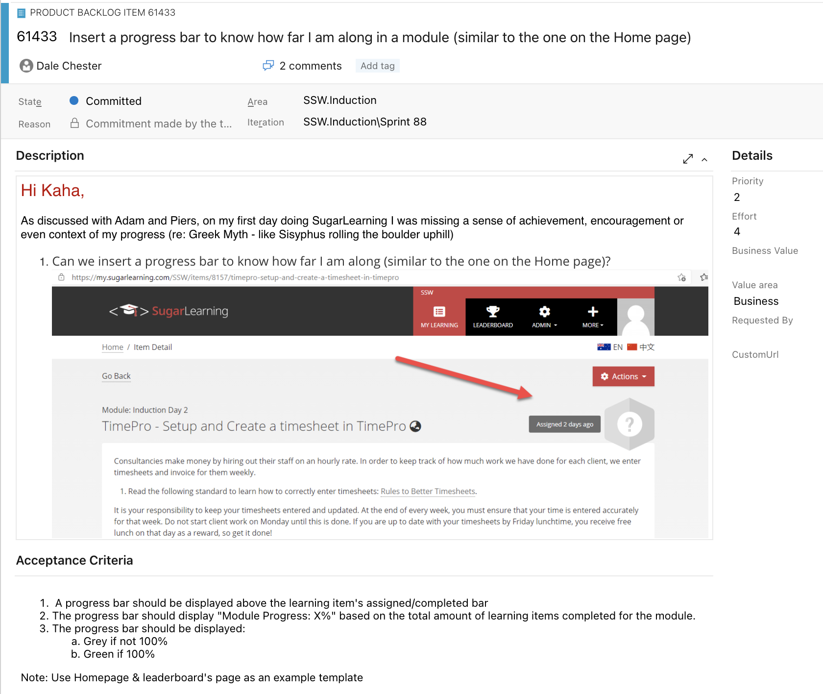Click the Reason field lock icon
Image resolution: width=823 pixels, height=694 pixels.
pos(74,123)
